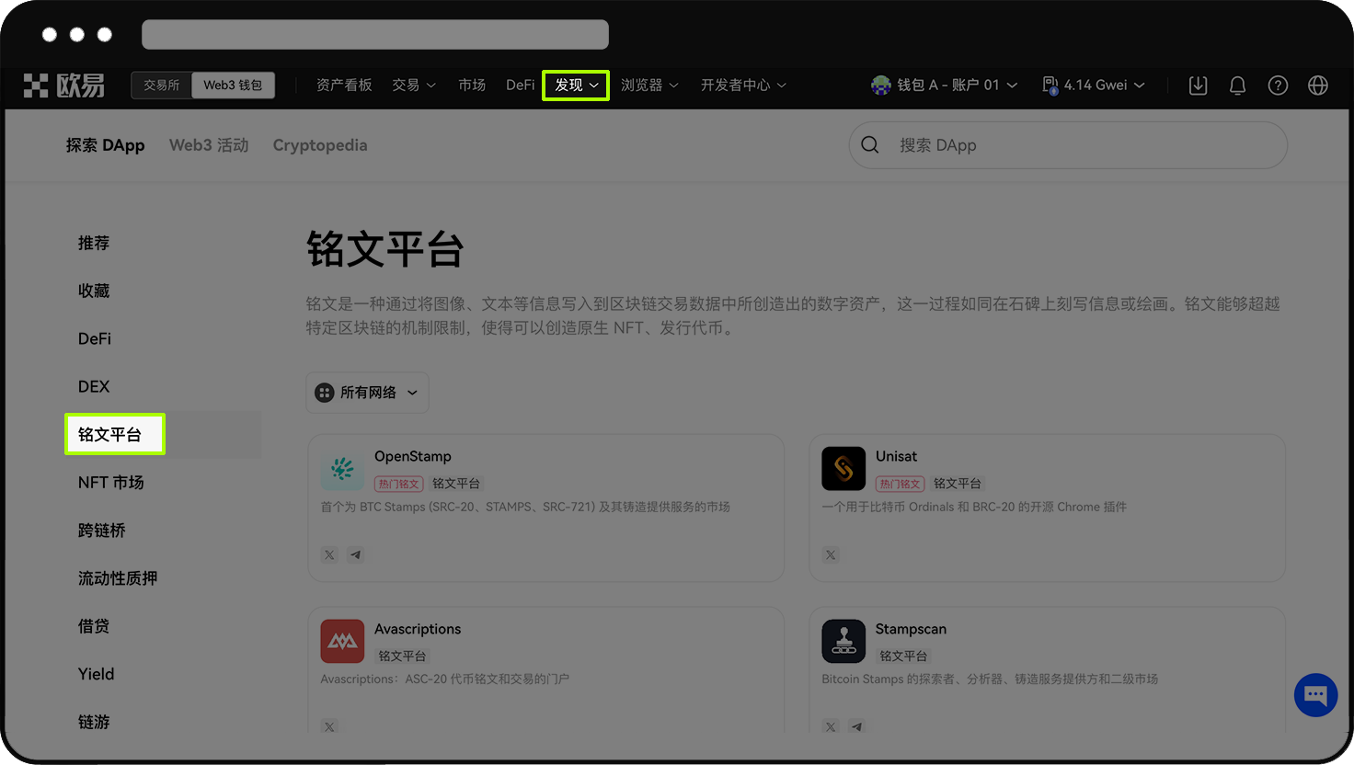
Task: Select 推荐 in the sidebar
Action: 94,243
